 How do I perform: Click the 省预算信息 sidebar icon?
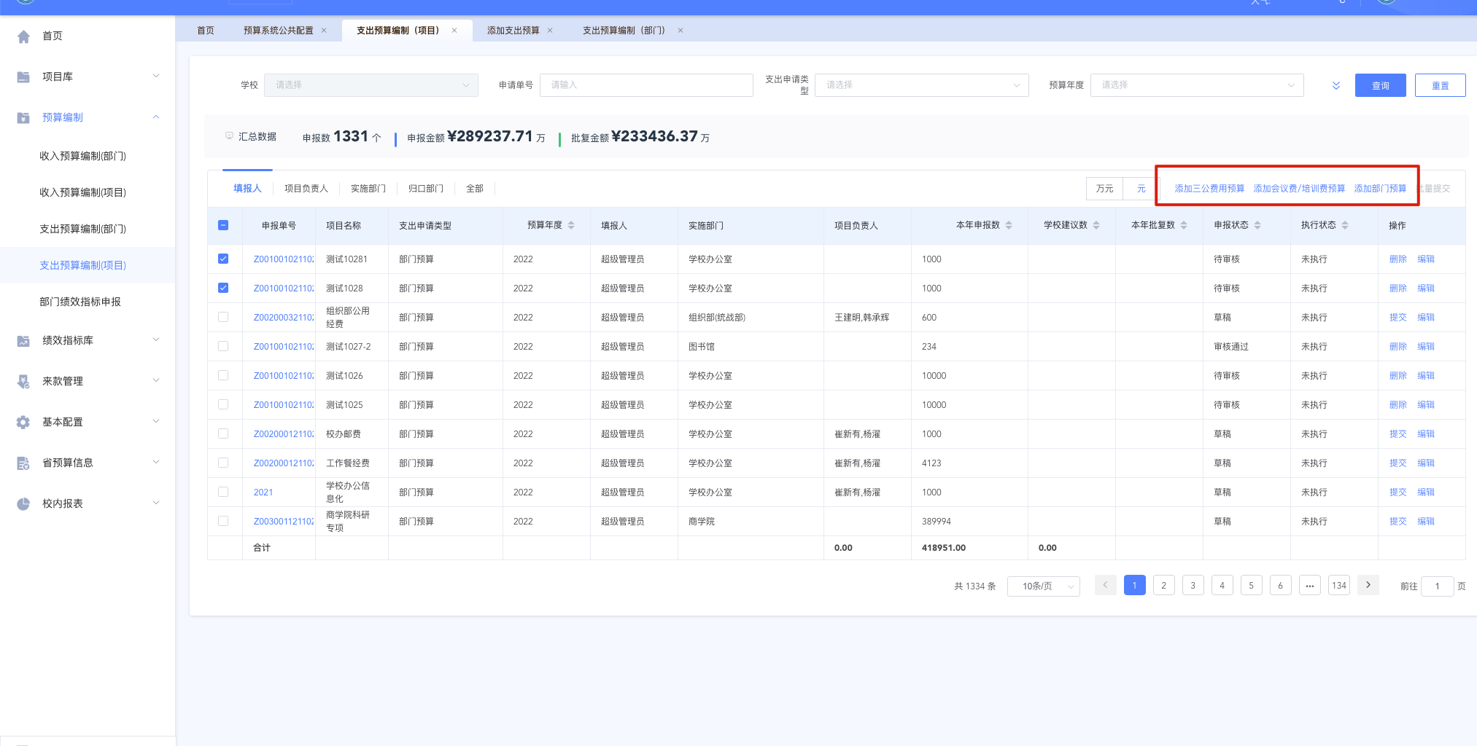[x=23, y=463]
